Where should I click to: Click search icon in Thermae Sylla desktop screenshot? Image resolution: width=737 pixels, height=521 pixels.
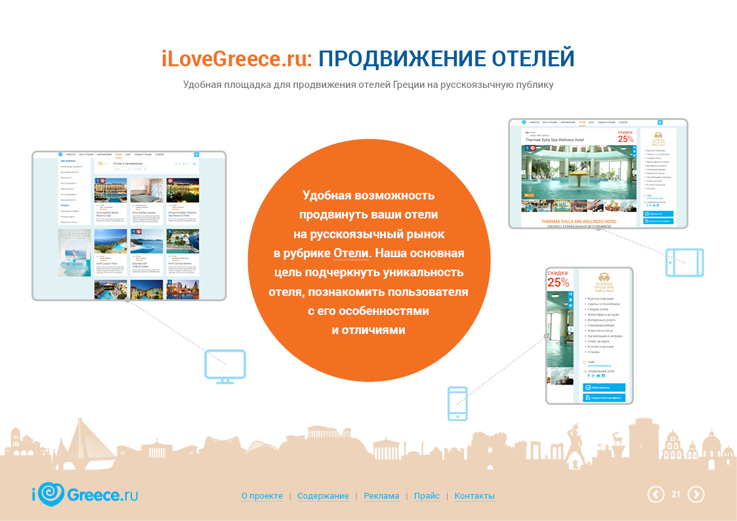click(x=660, y=122)
